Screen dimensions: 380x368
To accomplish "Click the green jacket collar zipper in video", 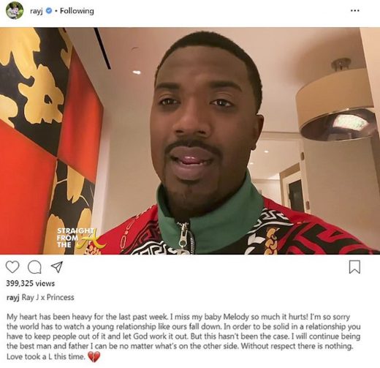I will click(x=184, y=236).
